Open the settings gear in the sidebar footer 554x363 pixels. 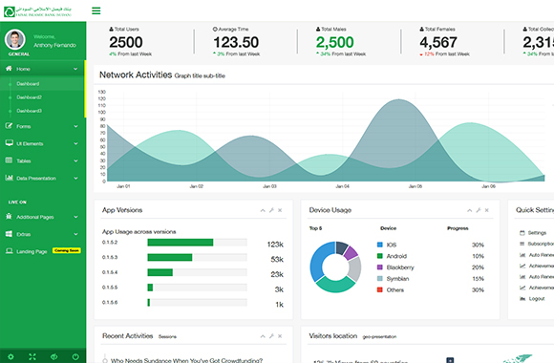click(x=11, y=356)
